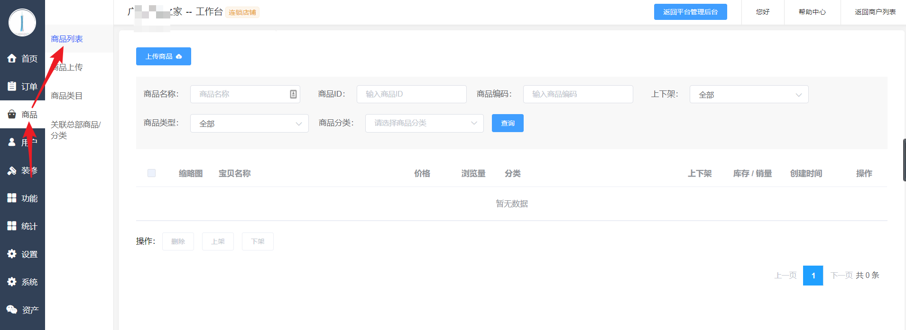
Task: Open decoration via hammer icon
Action: coord(12,170)
